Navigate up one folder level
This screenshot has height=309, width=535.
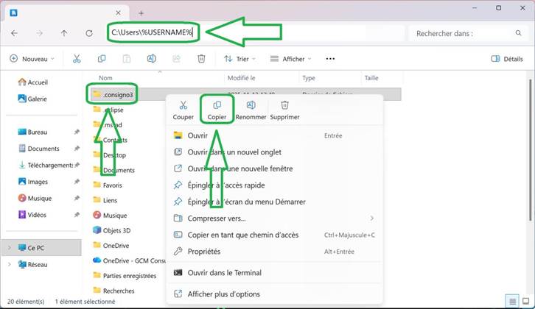pos(64,33)
